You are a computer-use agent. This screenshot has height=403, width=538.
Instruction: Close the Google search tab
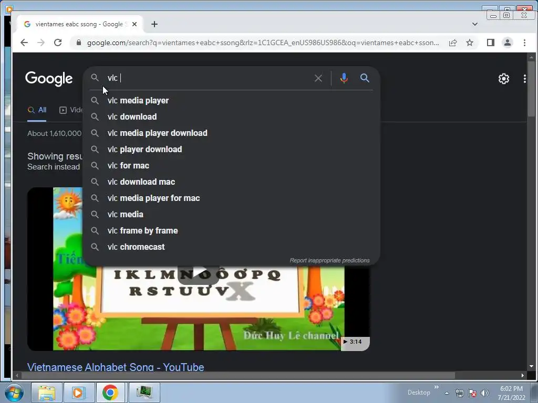[x=134, y=24]
